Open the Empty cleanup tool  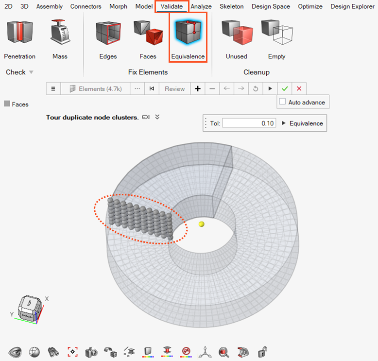pos(277,38)
